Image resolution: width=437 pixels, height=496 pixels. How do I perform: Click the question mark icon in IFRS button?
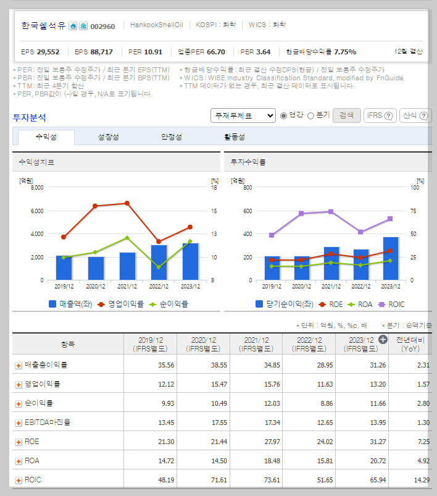(x=388, y=116)
